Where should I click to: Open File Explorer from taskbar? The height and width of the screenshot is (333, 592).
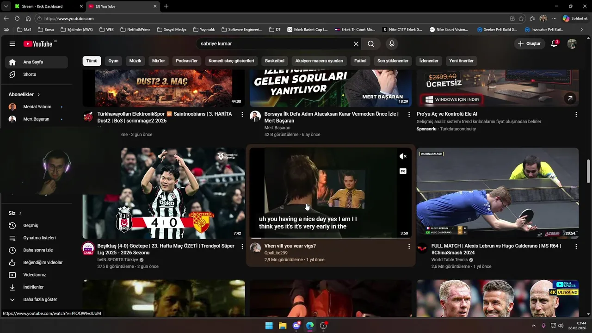pyautogui.click(x=283, y=326)
